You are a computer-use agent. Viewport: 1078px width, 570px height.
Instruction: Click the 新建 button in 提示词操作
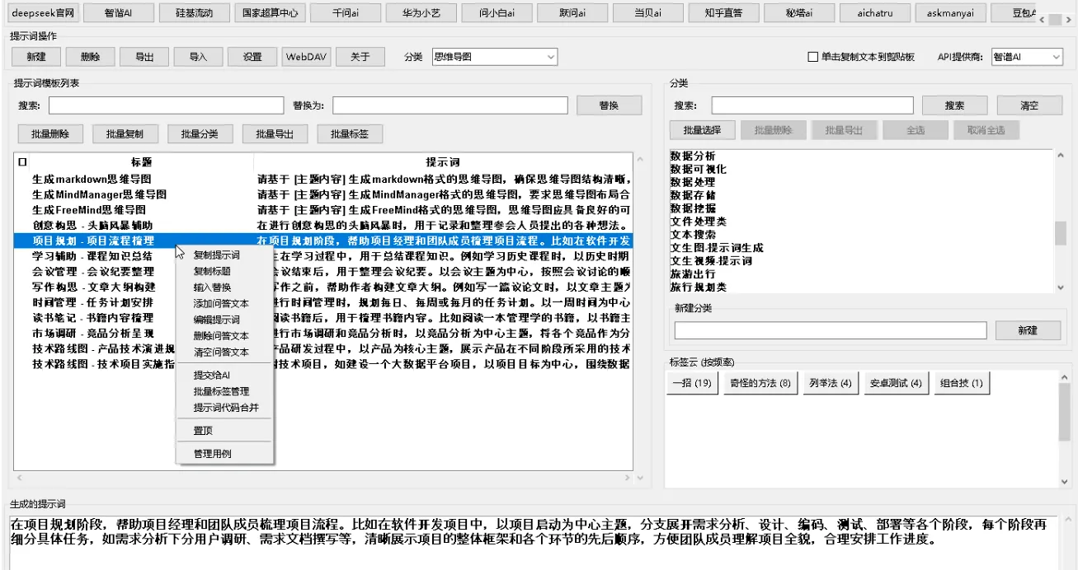coord(36,57)
